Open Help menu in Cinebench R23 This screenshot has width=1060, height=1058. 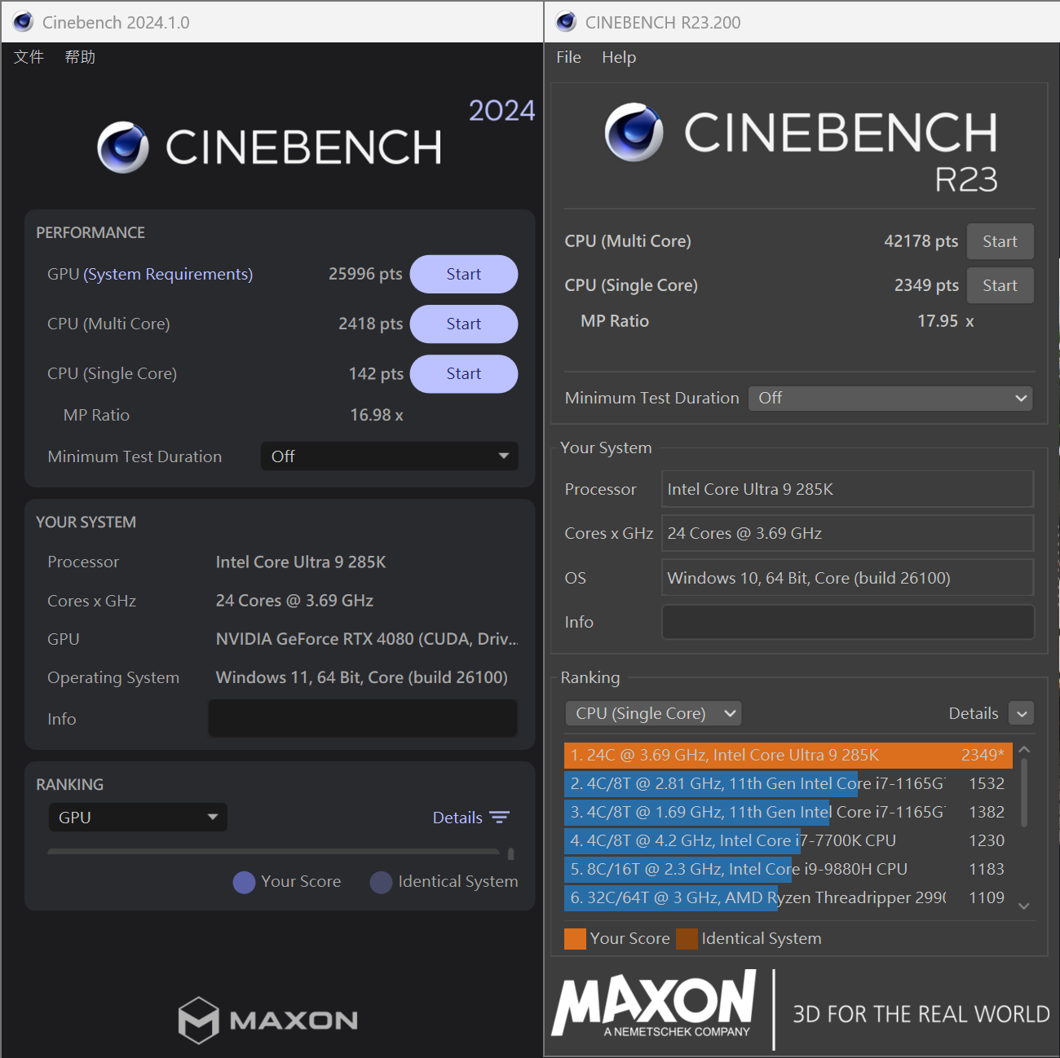click(619, 57)
